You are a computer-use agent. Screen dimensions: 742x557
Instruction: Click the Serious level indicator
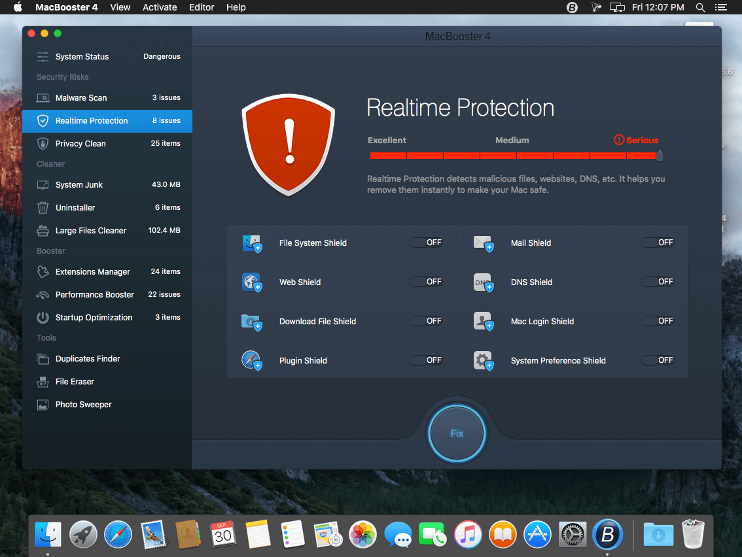pos(636,140)
